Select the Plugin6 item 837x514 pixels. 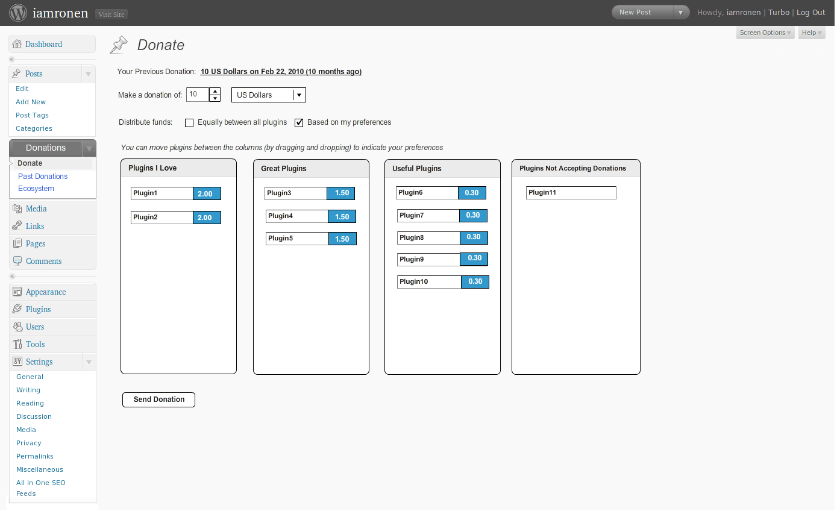pyautogui.click(x=441, y=193)
